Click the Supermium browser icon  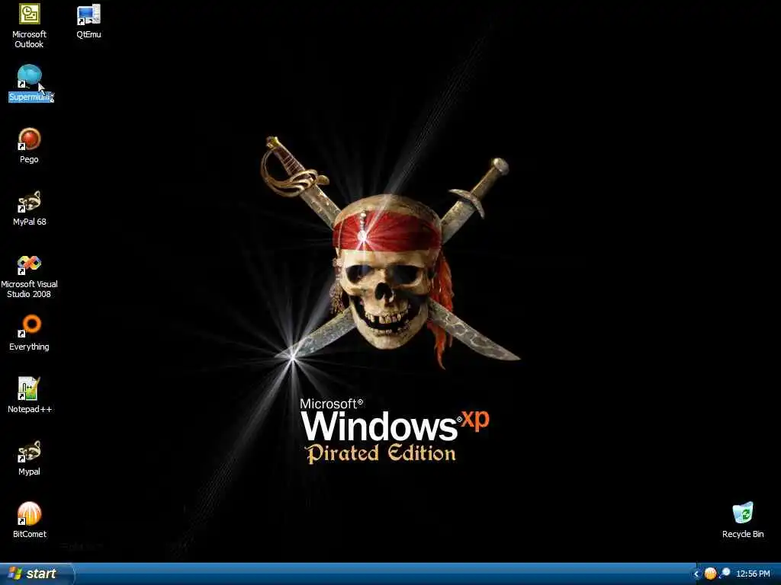30,76
